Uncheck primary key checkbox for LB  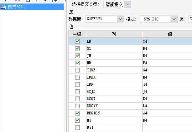coord(77,41)
